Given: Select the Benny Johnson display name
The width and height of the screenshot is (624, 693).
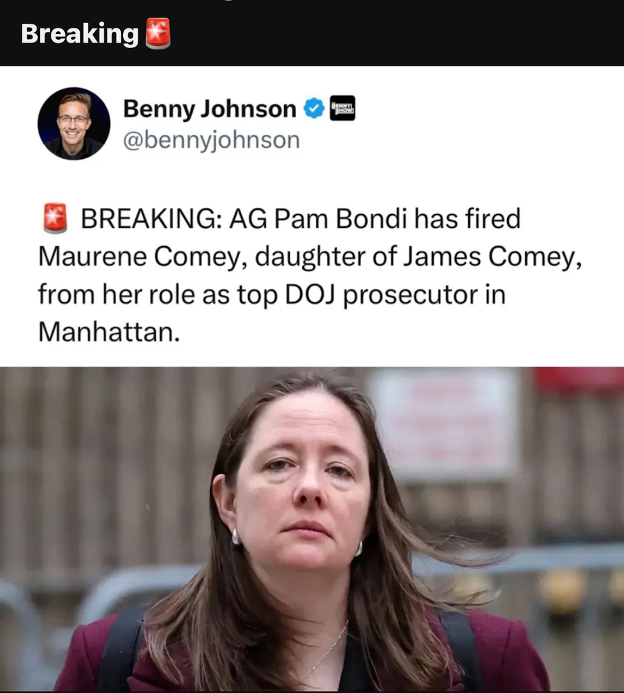Looking at the screenshot, I should [x=210, y=109].
